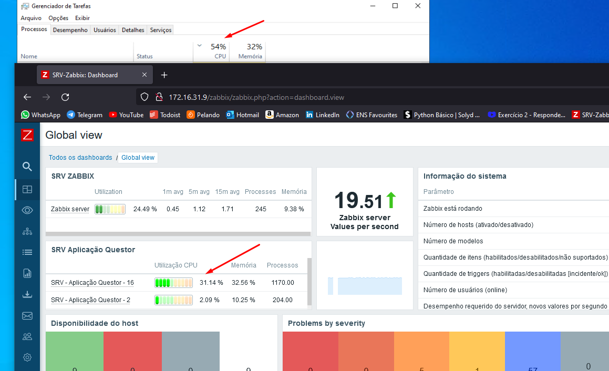Screen dimensions: 609x371
Task: Reload the Zabbix dashboard page
Action: tap(65, 97)
